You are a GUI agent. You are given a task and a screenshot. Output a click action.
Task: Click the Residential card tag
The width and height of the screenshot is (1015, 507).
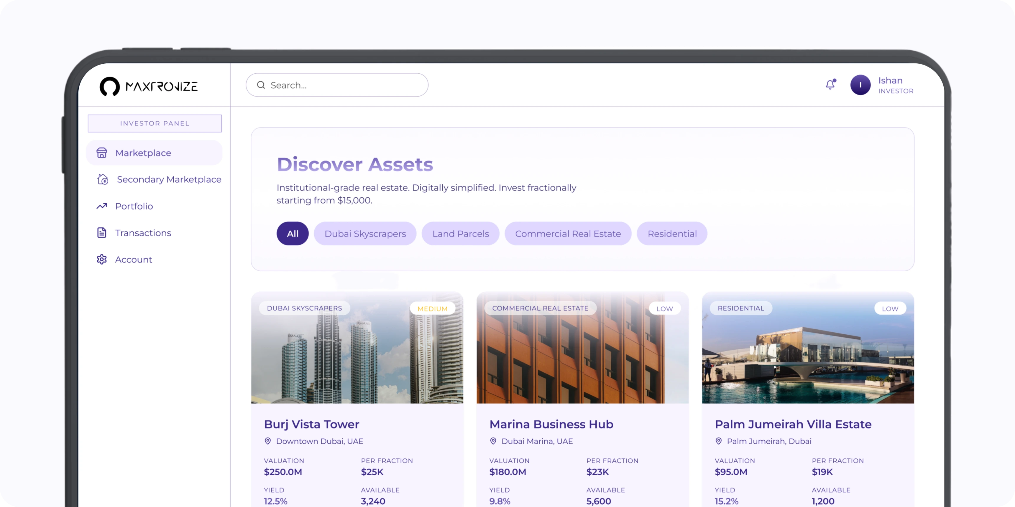tap(741, 308)
